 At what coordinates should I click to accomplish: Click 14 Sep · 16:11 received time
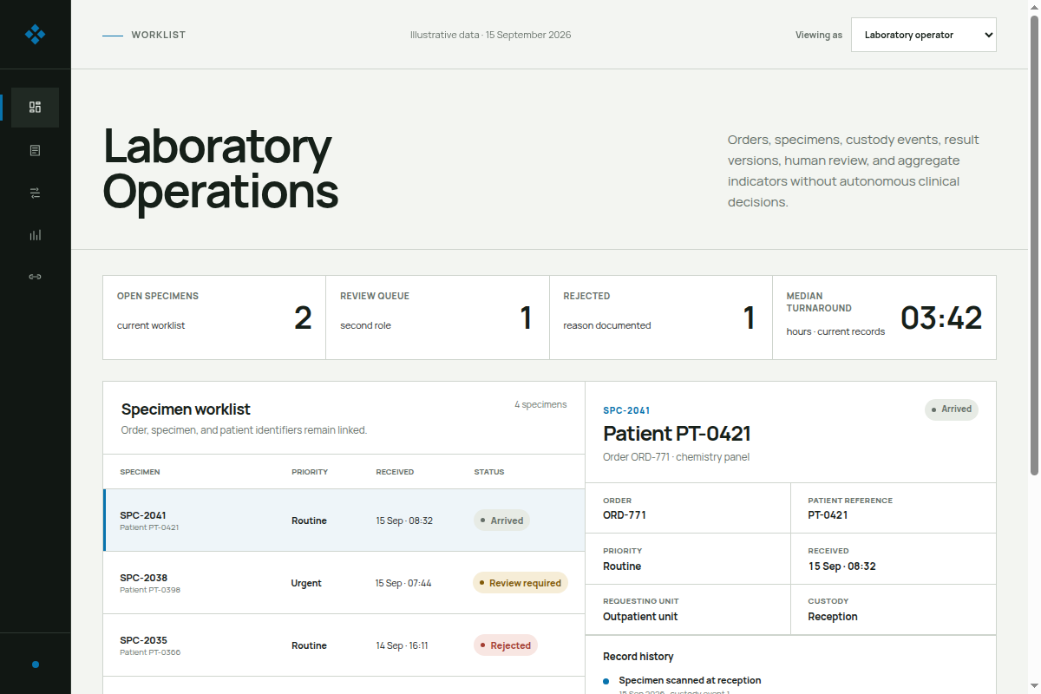tap(402, 645)
